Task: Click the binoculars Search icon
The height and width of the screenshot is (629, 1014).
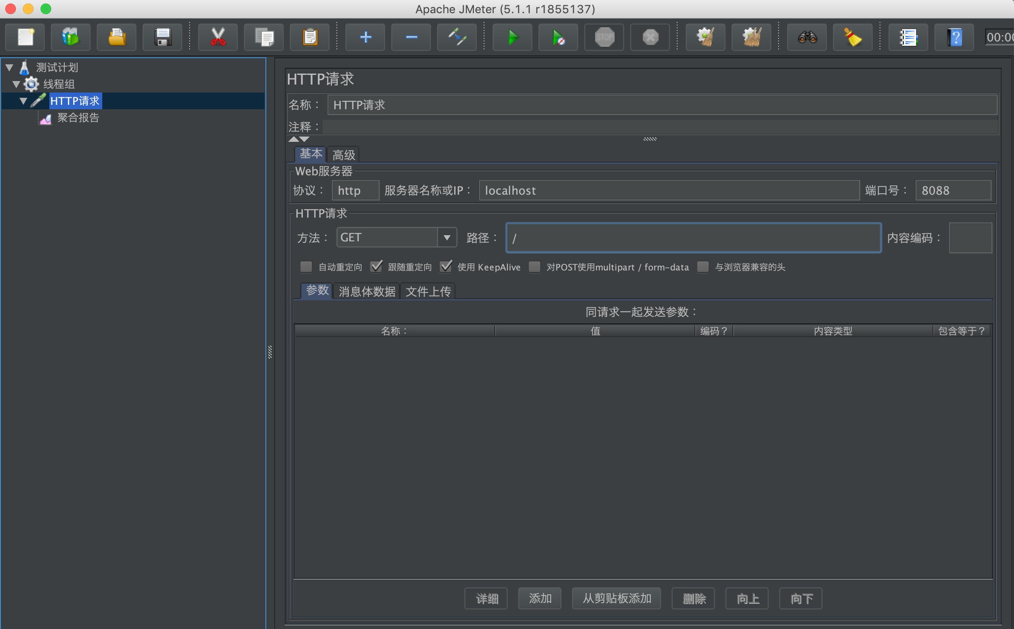Action: [x=807, y=37]
